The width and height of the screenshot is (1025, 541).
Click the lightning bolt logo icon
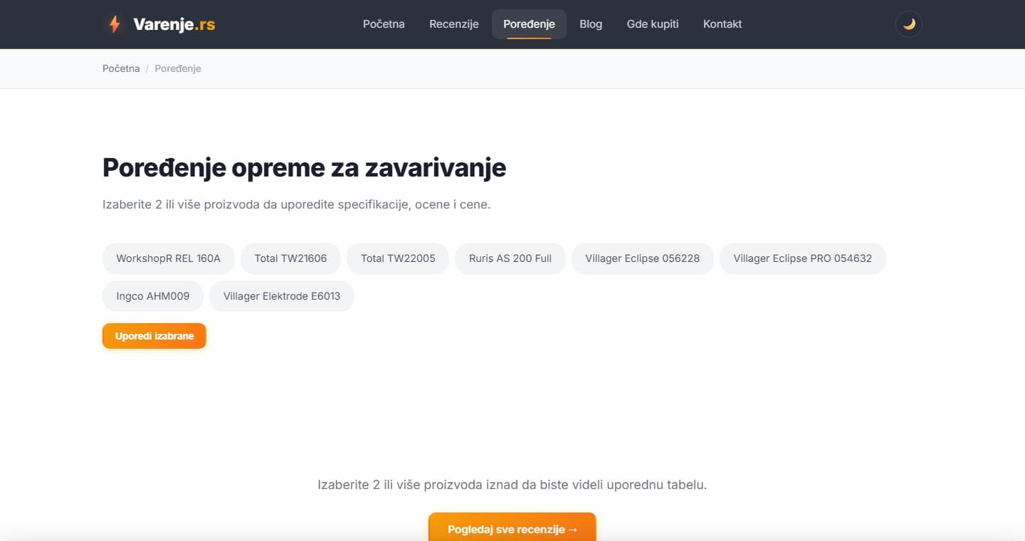[114, 24]
